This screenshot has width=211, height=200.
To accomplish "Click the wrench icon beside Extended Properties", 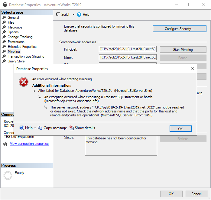I will click(4, 47).
